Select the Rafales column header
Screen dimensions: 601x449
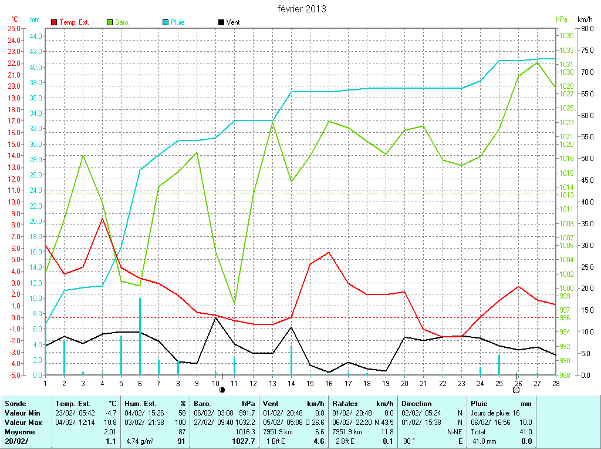(x=347, y=404)
